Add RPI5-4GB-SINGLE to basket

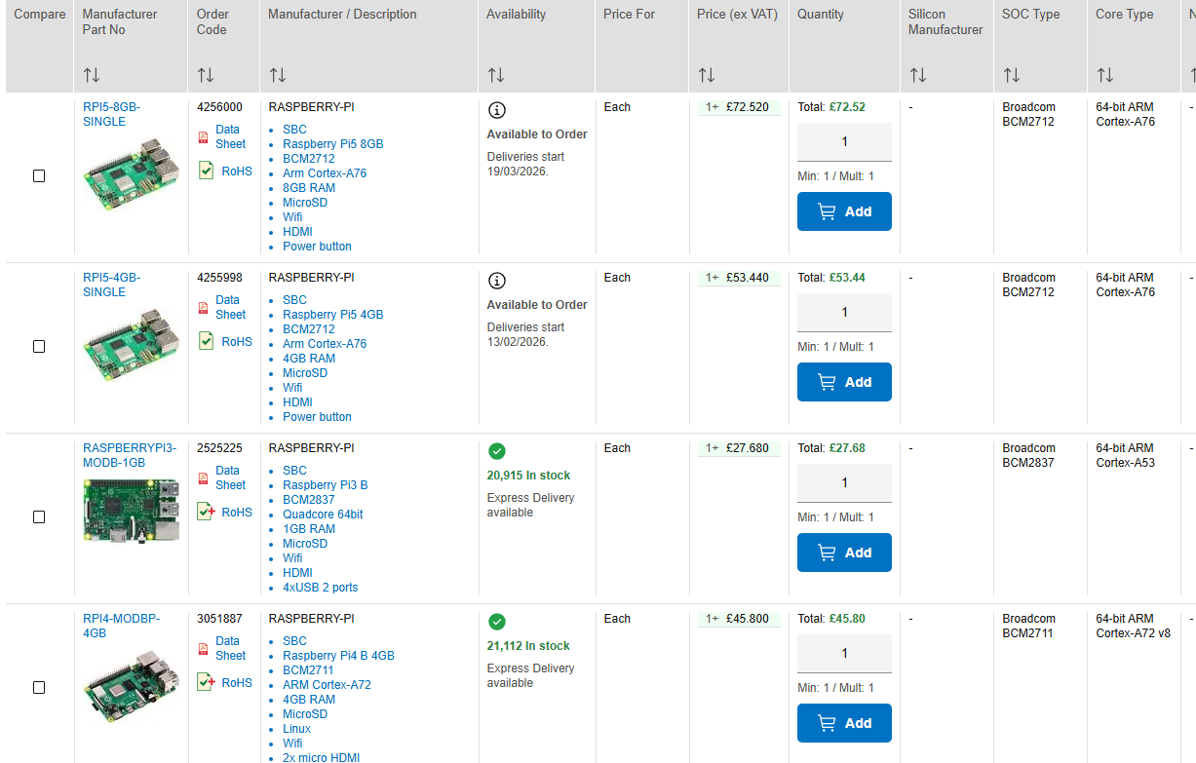844,382
